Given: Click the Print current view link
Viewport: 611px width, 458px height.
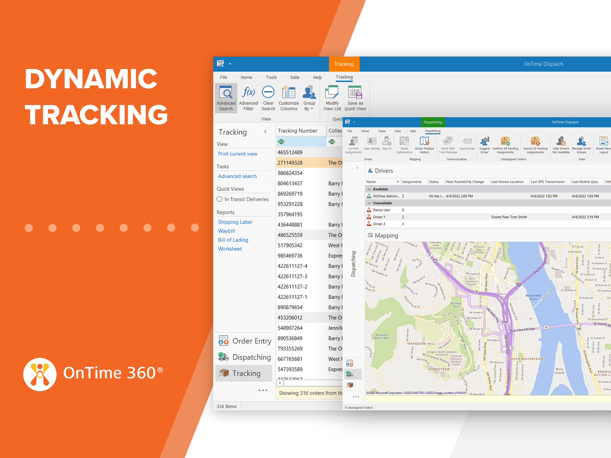Looking at the screenshot, I should (238, 154).
